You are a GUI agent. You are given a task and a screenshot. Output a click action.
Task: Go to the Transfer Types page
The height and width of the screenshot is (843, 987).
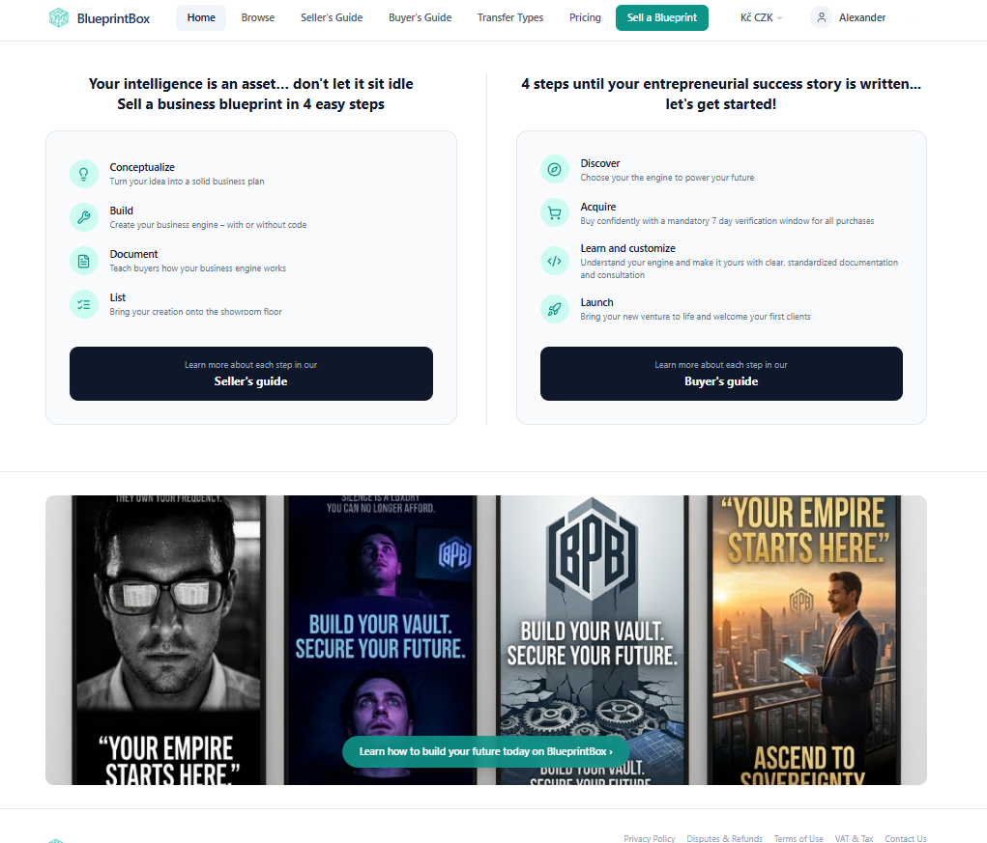pos(510,17)
